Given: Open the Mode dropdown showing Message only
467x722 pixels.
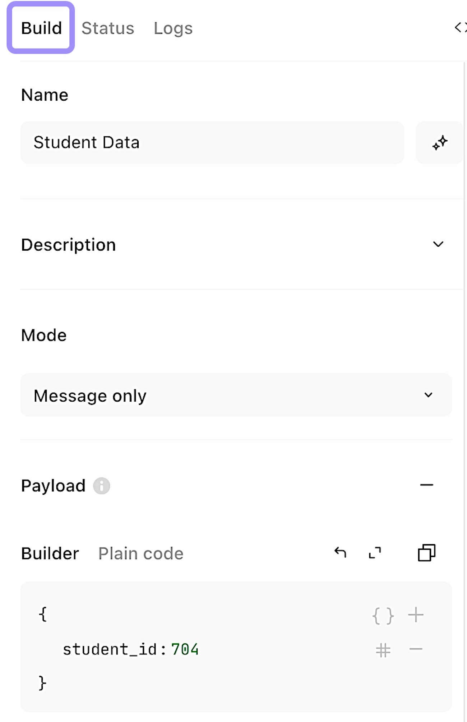Looking at the screenshot, I should coord(236,395).
